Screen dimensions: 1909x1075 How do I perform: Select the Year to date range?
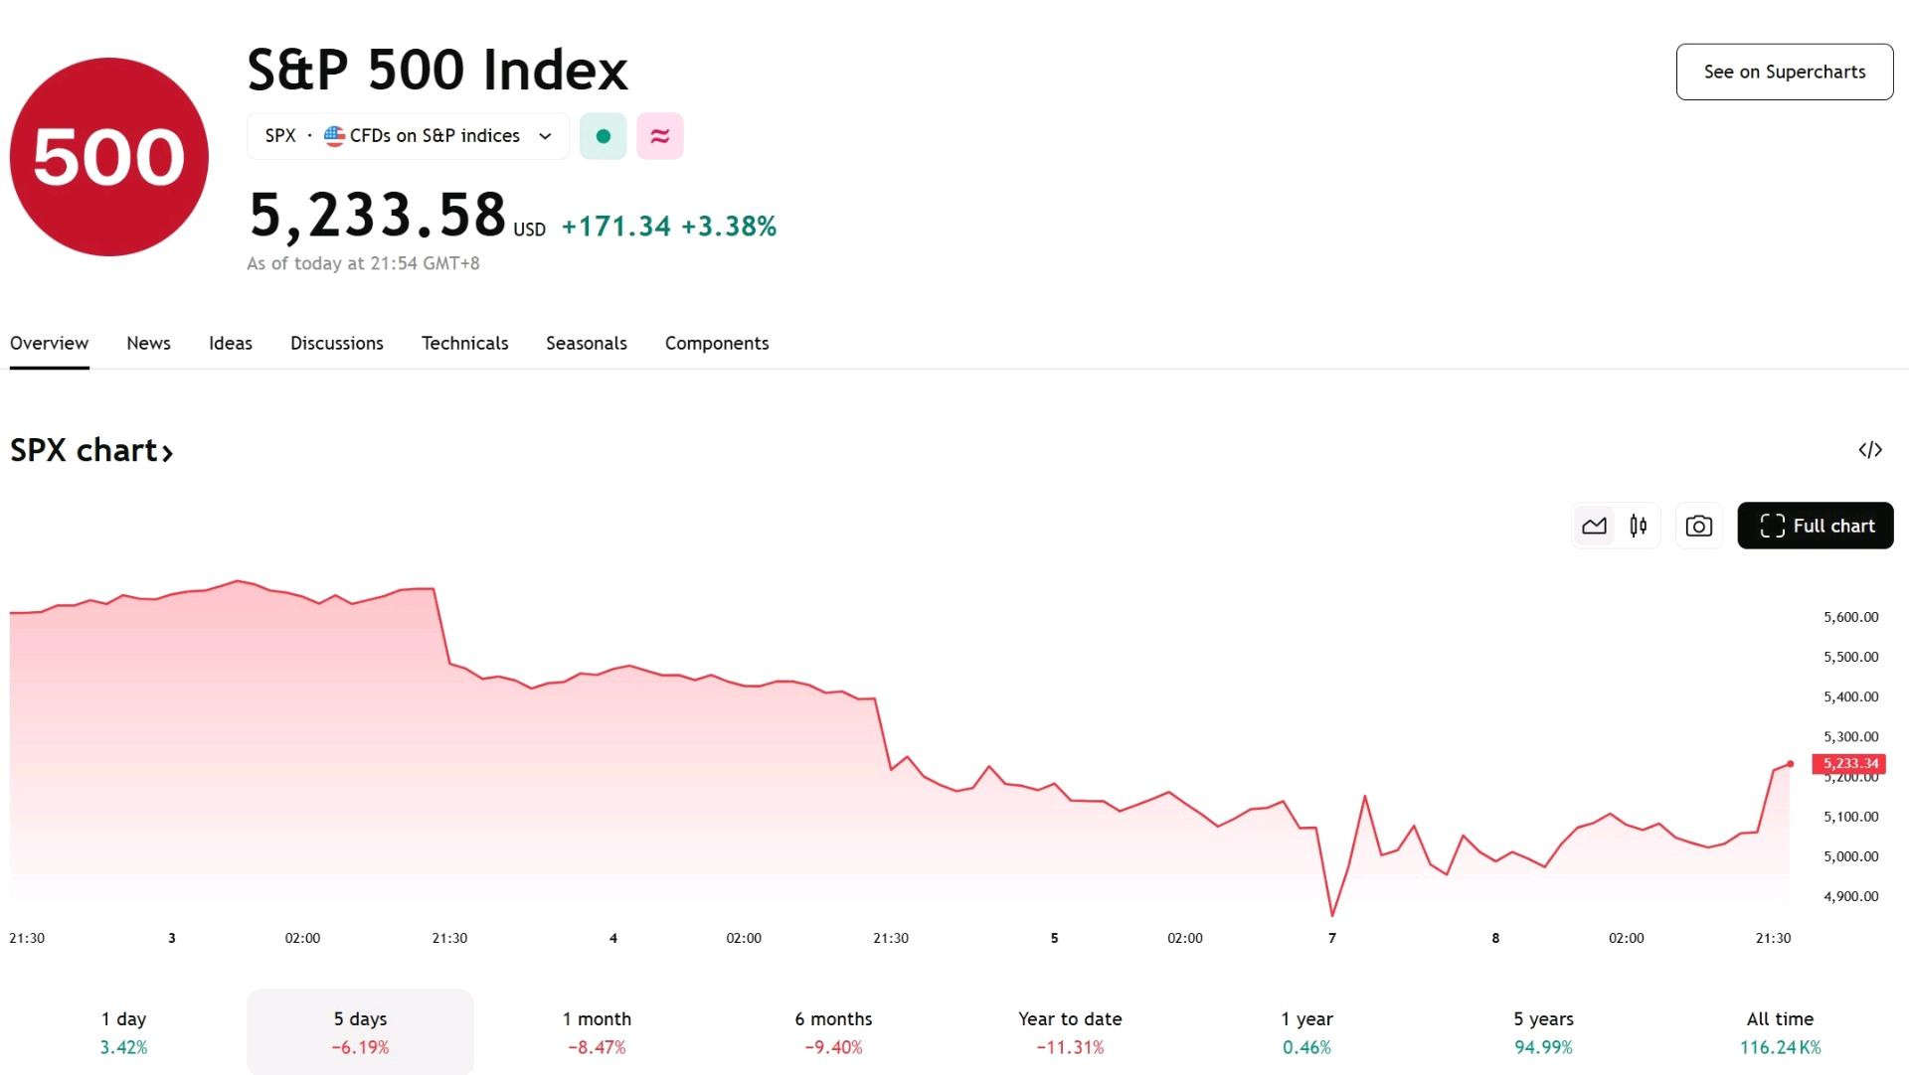[x=1070, y=1032]
